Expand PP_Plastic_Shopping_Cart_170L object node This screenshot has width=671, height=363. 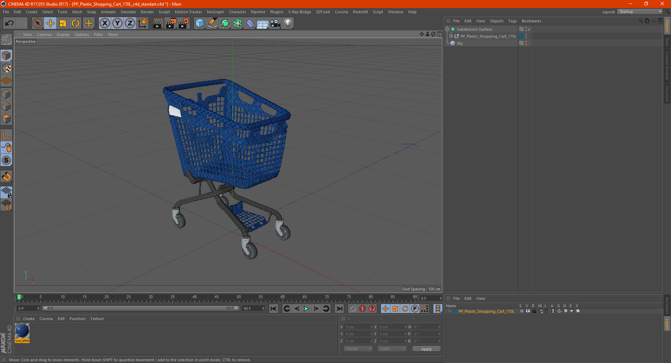point(451,36)
